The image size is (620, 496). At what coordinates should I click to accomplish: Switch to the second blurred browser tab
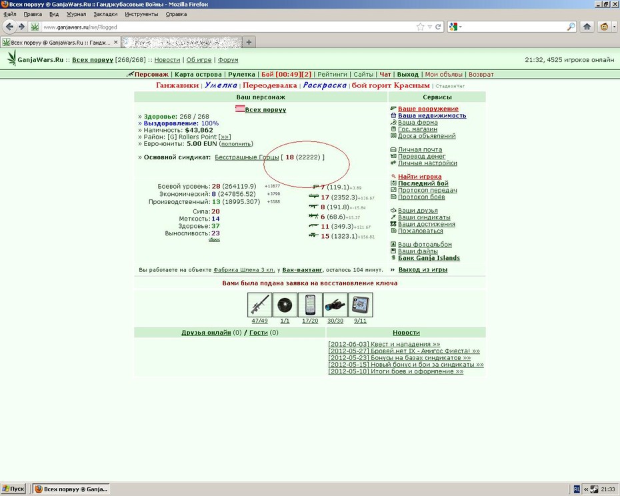(181, 42)
